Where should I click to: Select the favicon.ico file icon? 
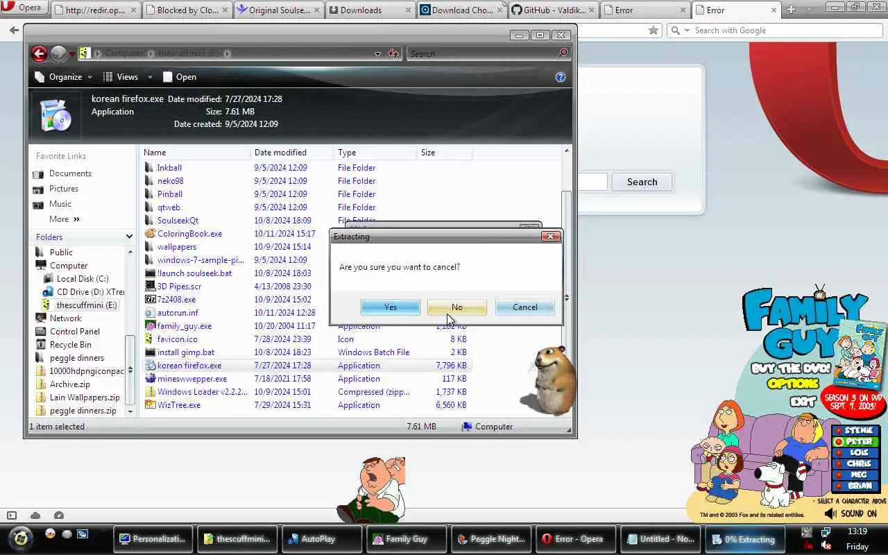150,339
